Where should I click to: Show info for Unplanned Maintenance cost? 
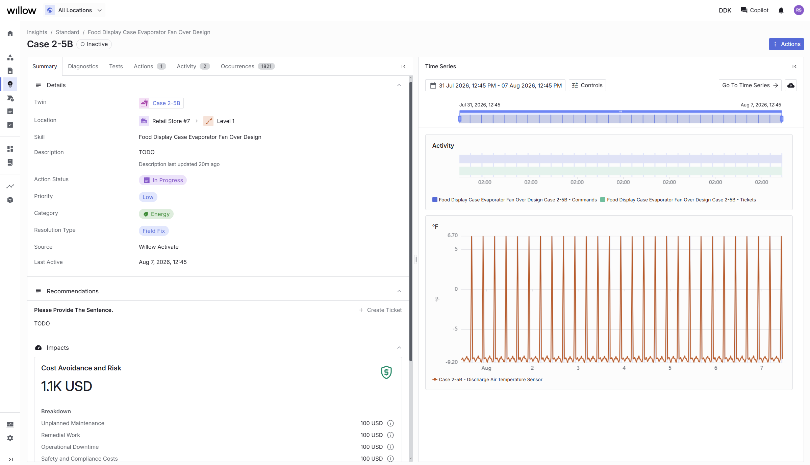(x=390, y=423)
